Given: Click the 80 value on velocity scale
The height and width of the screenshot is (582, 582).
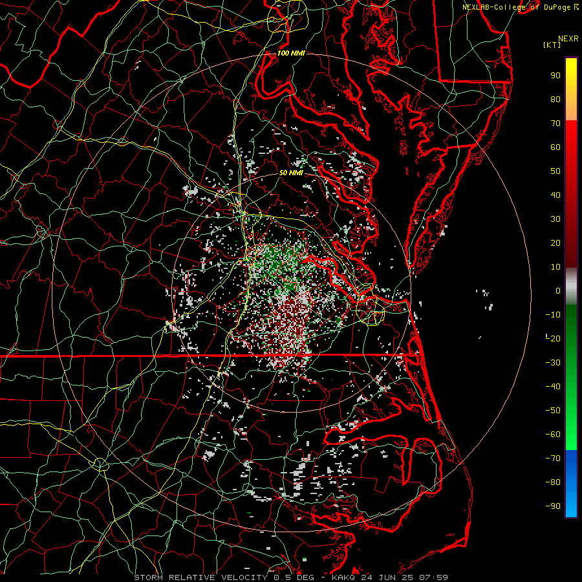Looking at the screenshot, I should (555, 100).
